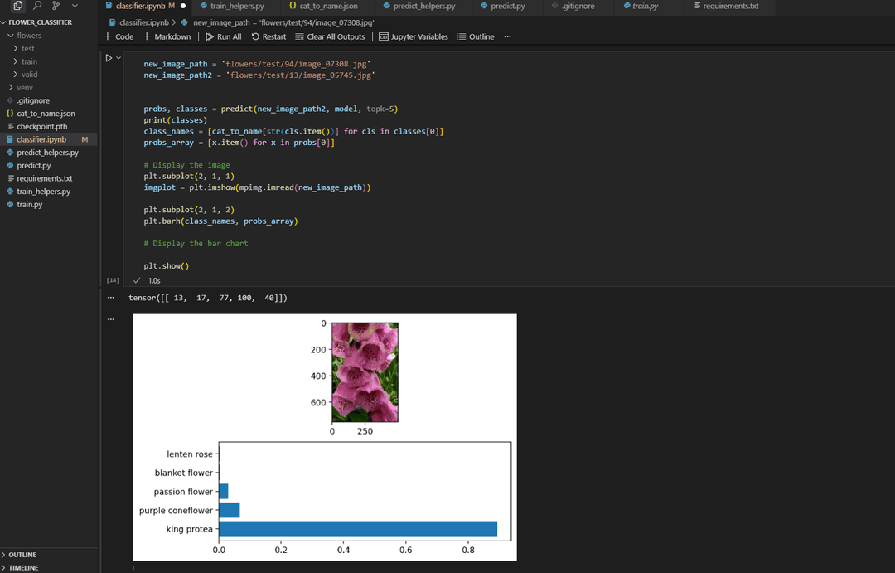Restart the notebook kernel
This screenshot has width=895, height=573.
tap(268, 36)
